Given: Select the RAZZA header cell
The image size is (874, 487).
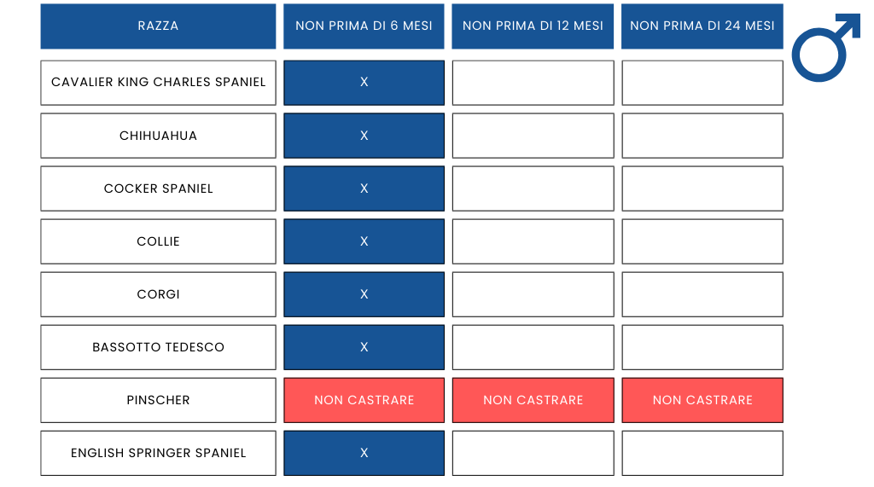Looking at the screenshot, I should (x=158, y=26).
